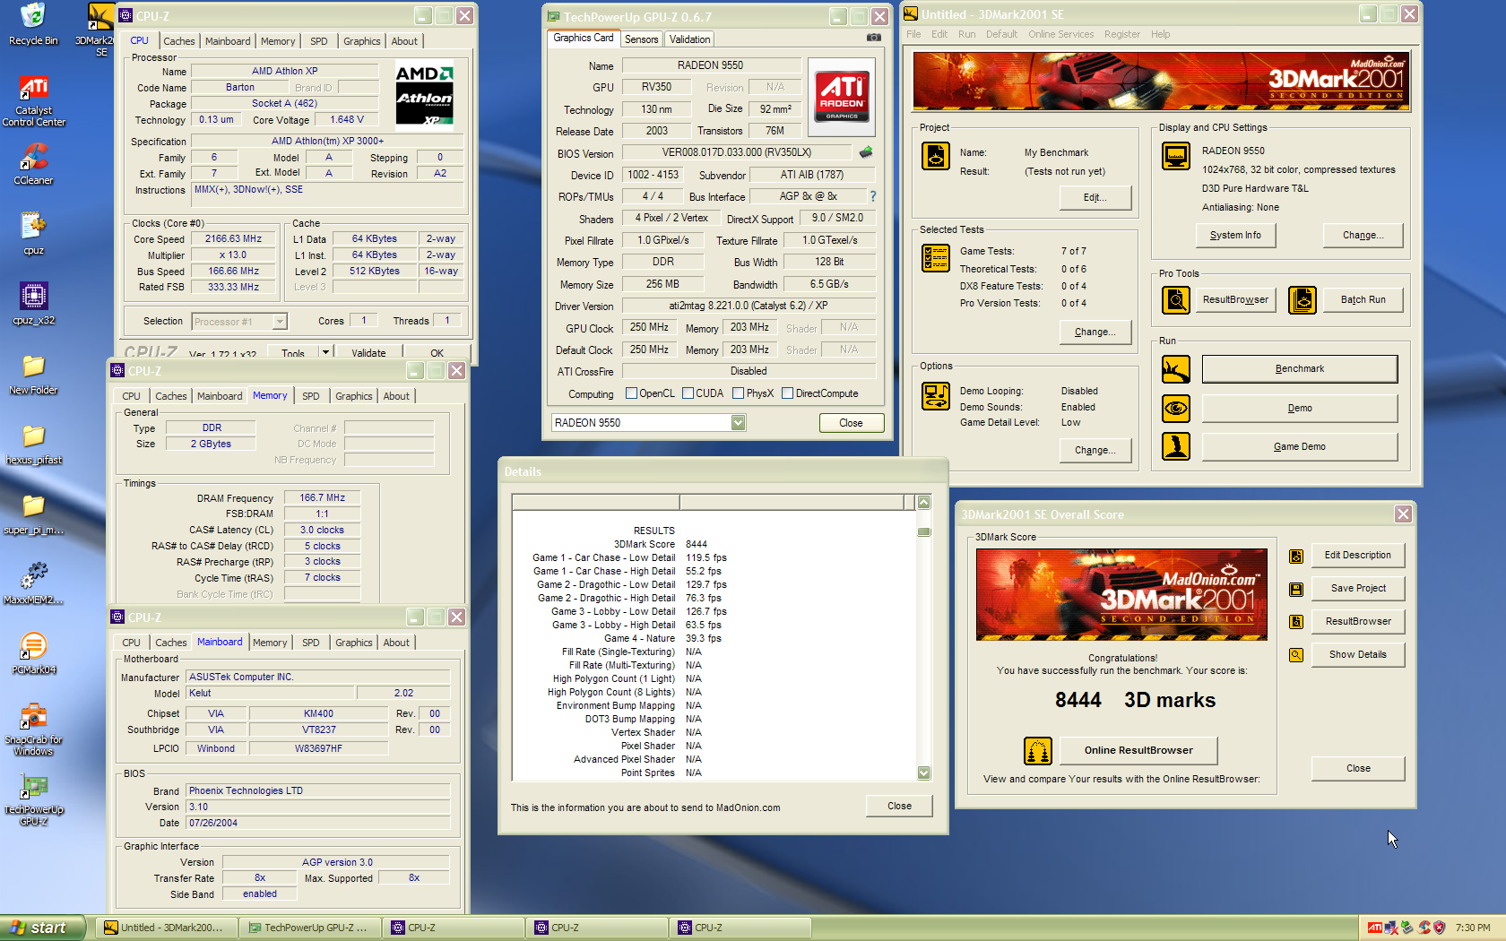Screen dimensions: 1506x941
Task: Click the Save Project disk icon
Action: pos(1295,589)
